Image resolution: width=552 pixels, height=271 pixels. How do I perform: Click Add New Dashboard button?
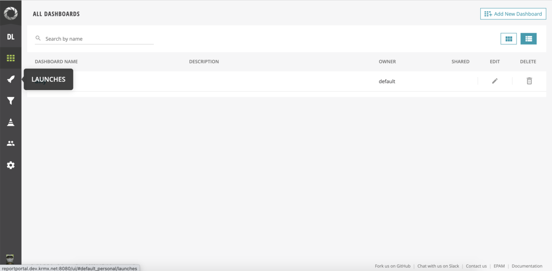point(513,14)
